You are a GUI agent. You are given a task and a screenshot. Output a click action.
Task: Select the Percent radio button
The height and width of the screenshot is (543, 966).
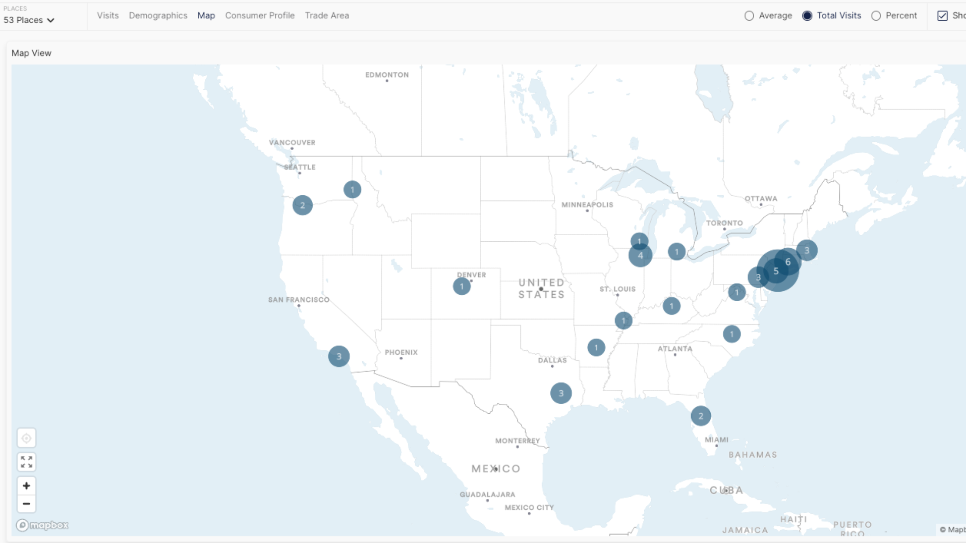coord(876,16)
